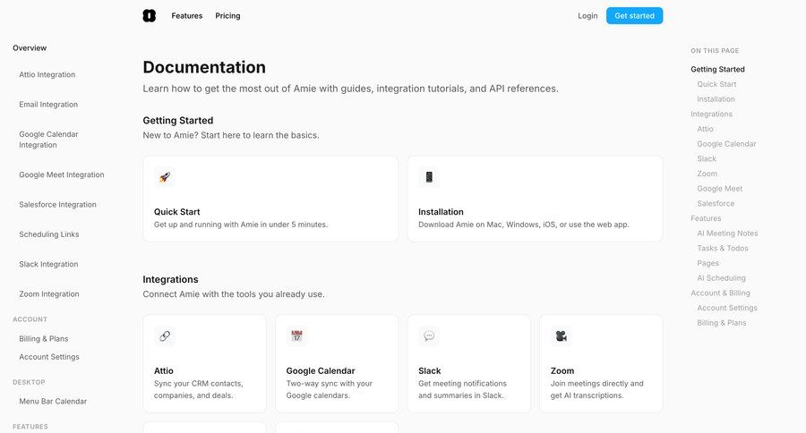Open the Attio card title
This screenshot has height=433, width=806.
pyautogui.click(x=164, y=371)
